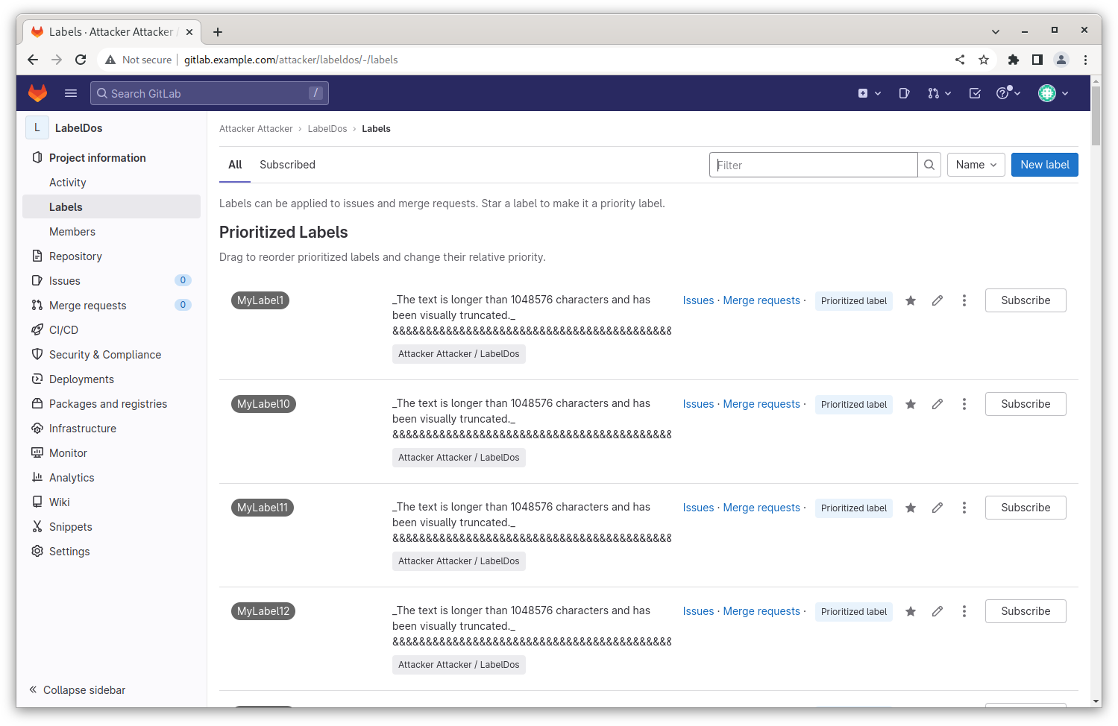Toggle priority star for MyLabel1
Viewport: 1118px width, 726px height.
coord(911,300)
